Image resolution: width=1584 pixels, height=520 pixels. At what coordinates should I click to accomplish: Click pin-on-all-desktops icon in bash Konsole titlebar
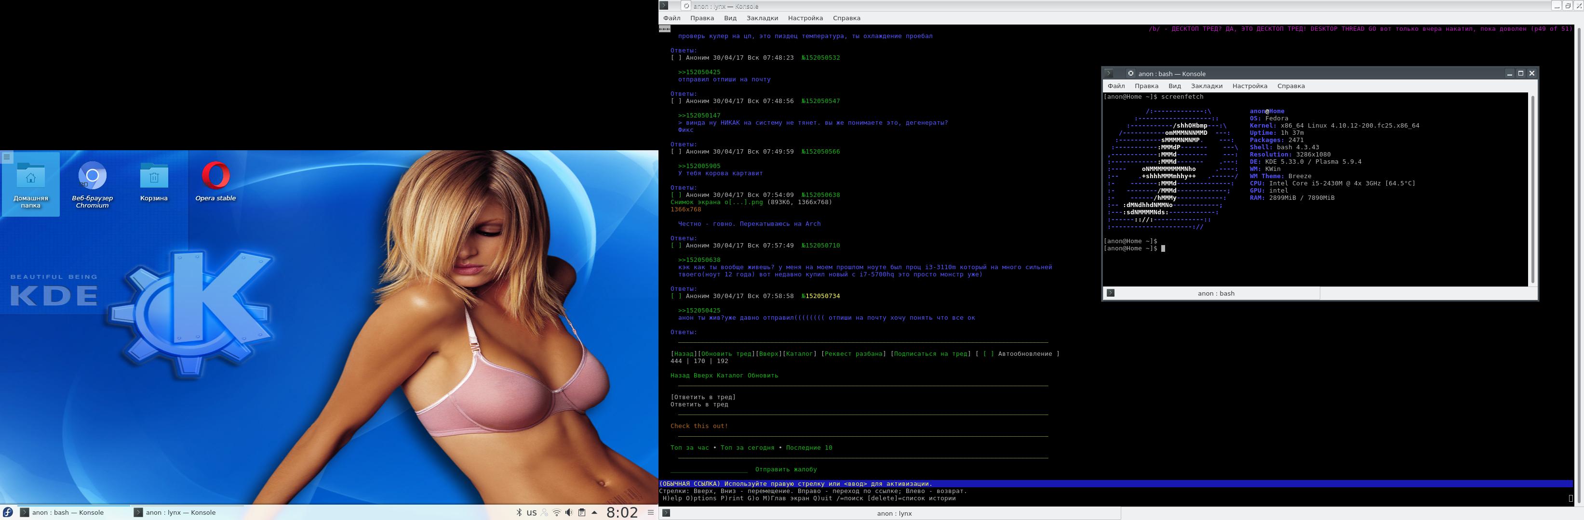click(1130, 74)
